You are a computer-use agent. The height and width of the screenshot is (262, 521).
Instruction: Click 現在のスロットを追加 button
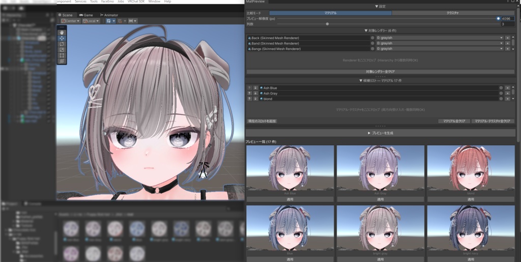pos(262,121)
